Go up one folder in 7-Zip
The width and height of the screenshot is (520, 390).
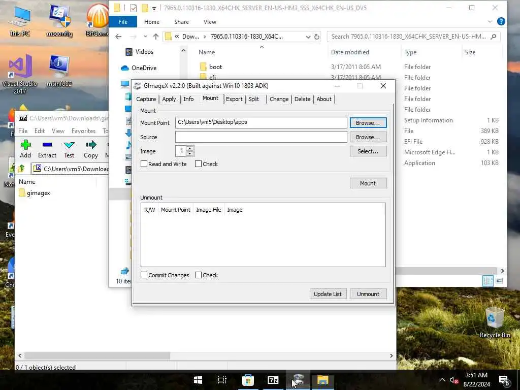(21, 169)
